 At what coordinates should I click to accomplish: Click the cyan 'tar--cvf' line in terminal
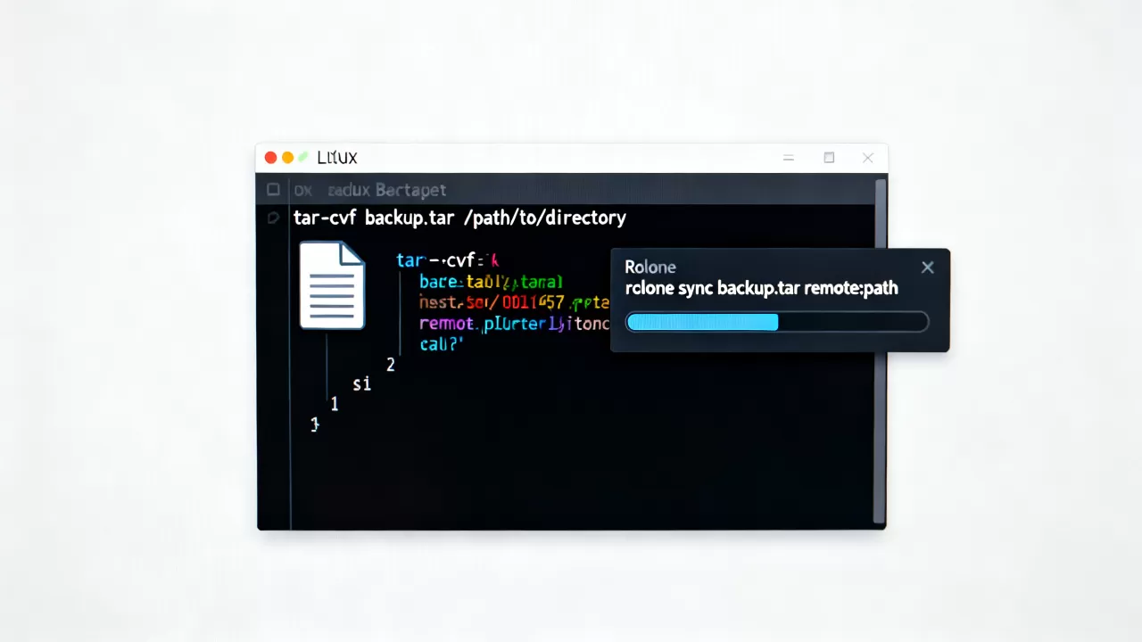[447, 260]
